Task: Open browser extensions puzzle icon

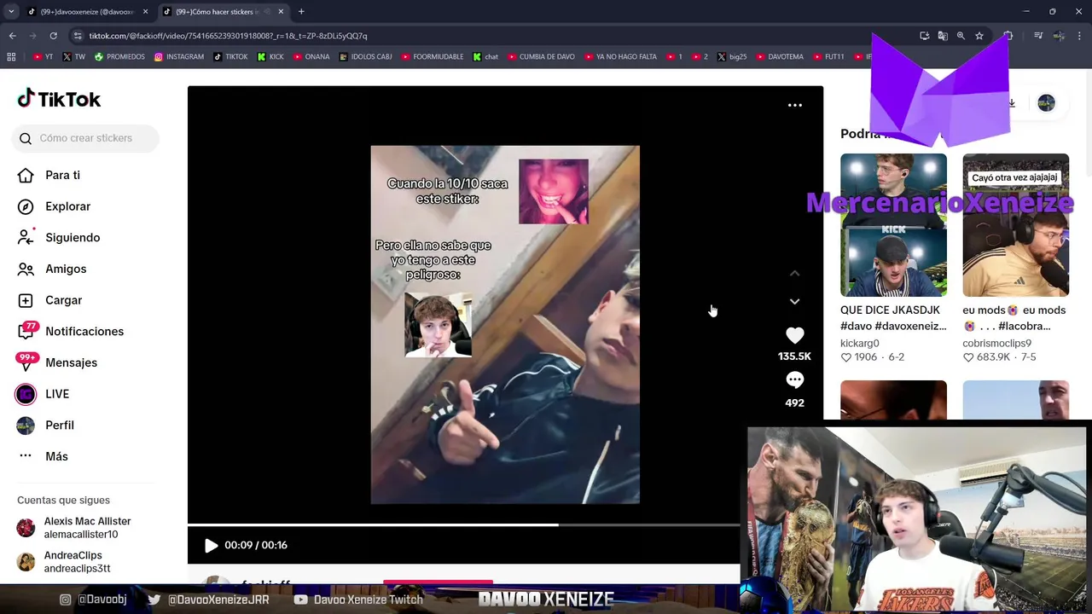Action: pyautogui.click(x=1008, y=36)
